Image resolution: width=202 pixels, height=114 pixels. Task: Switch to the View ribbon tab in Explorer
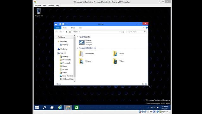[x=80, y=28]
